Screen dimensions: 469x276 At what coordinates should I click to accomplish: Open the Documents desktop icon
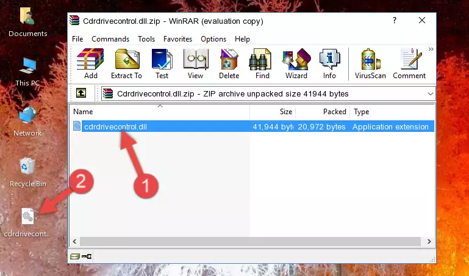27,23
